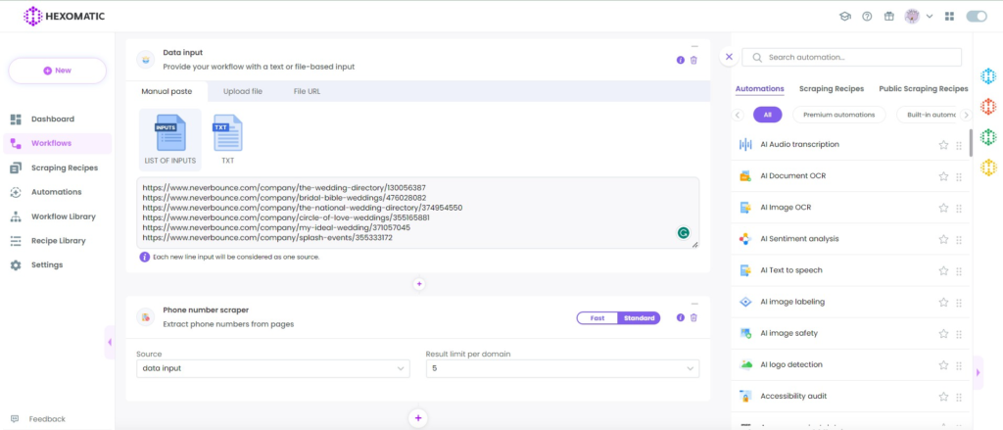
Task: Favorite AI Document OCR with the star
Action: click(943, 176)
